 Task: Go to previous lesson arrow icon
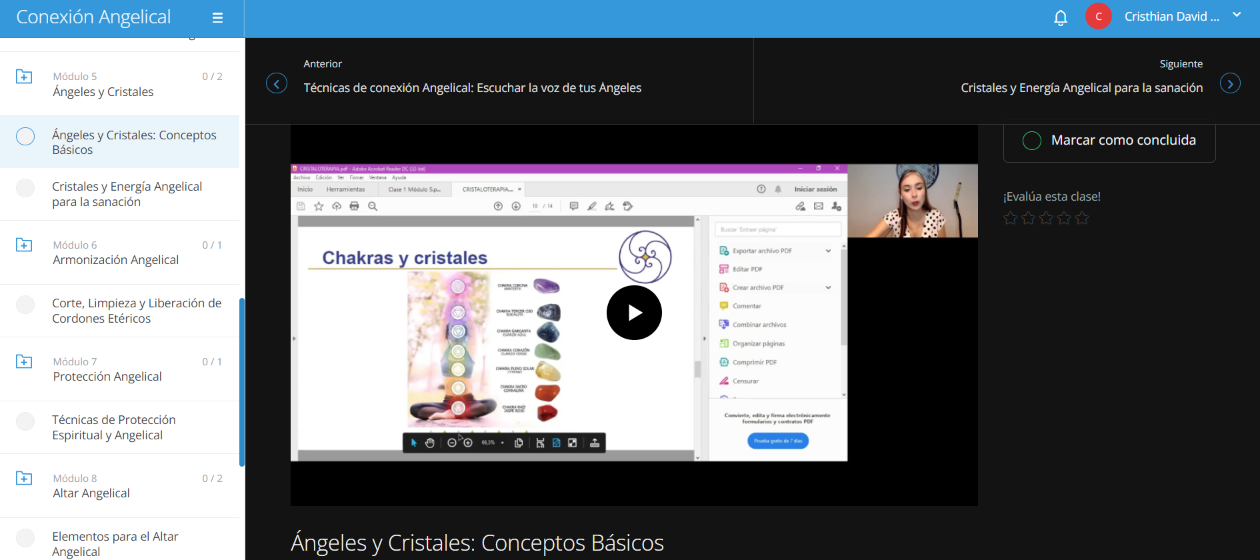(x=277, y=83)
